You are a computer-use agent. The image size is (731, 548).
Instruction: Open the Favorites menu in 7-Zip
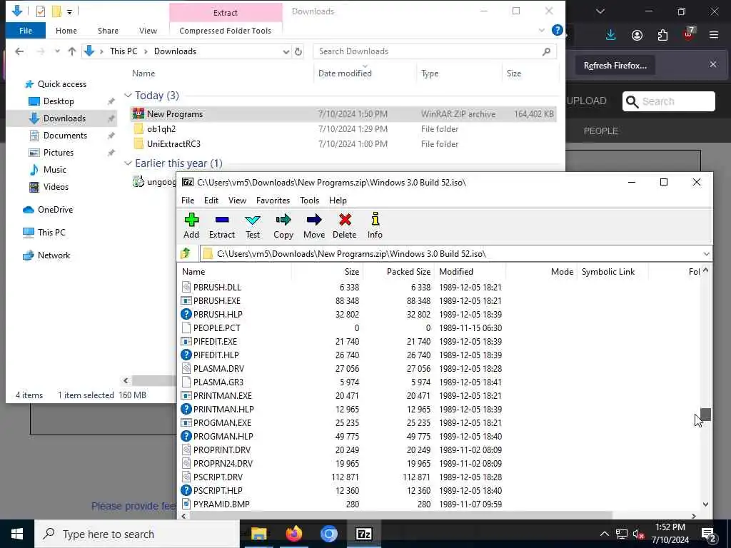click(x=273, y=201)
